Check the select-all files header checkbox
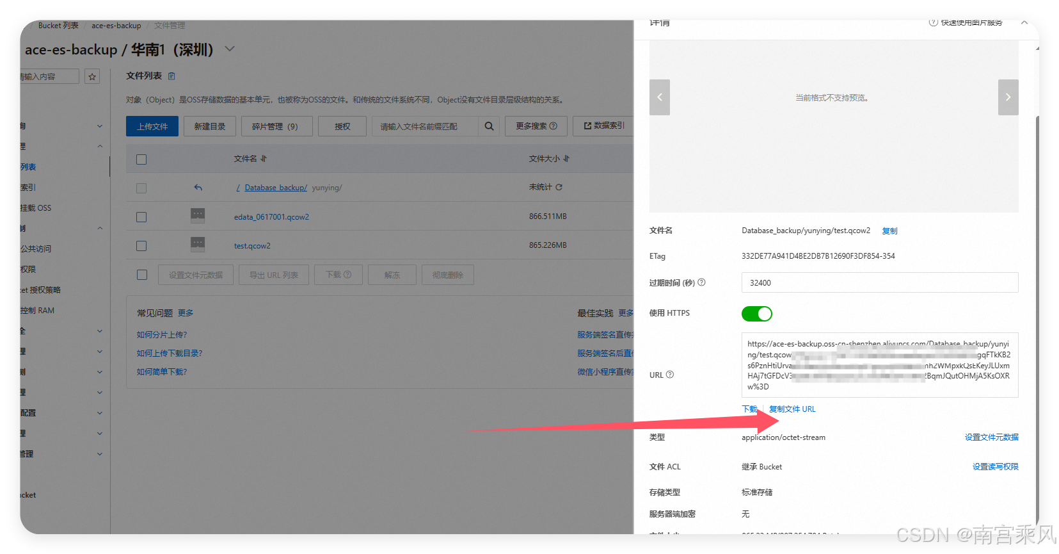 pyautogui.click(x=141, y=159)
